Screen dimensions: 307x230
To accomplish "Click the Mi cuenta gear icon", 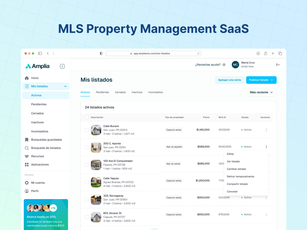I will pos(27,183).
